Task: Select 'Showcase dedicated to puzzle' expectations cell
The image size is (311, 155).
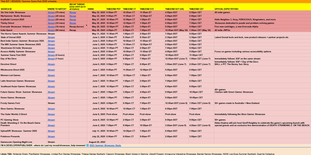Action: tap(262, 23)
